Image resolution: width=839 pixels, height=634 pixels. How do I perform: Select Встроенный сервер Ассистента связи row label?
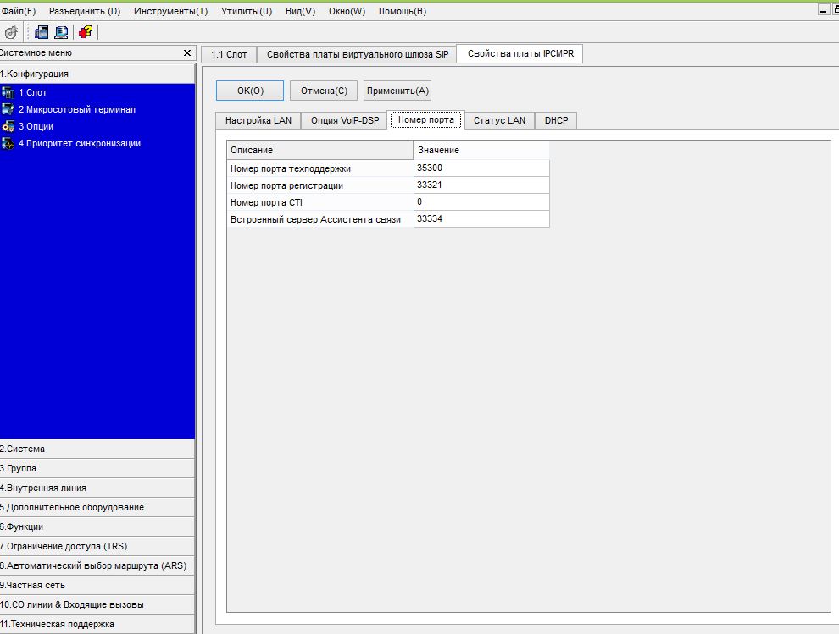(x=320, y=219)
